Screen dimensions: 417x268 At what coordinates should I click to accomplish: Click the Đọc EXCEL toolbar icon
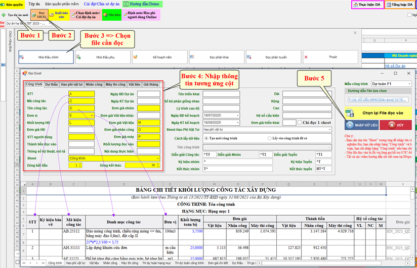tap(41, 15)
